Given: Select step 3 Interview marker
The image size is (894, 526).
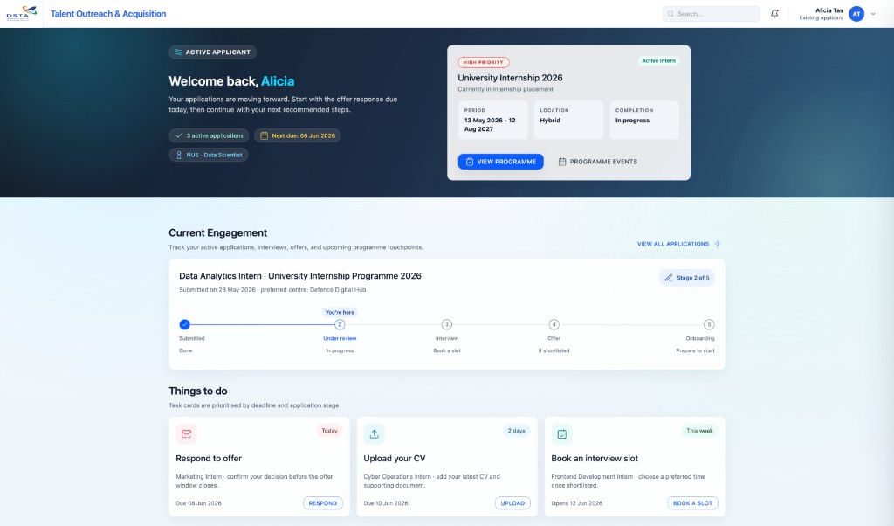Looking at the screenshot, I should (446, 325).
